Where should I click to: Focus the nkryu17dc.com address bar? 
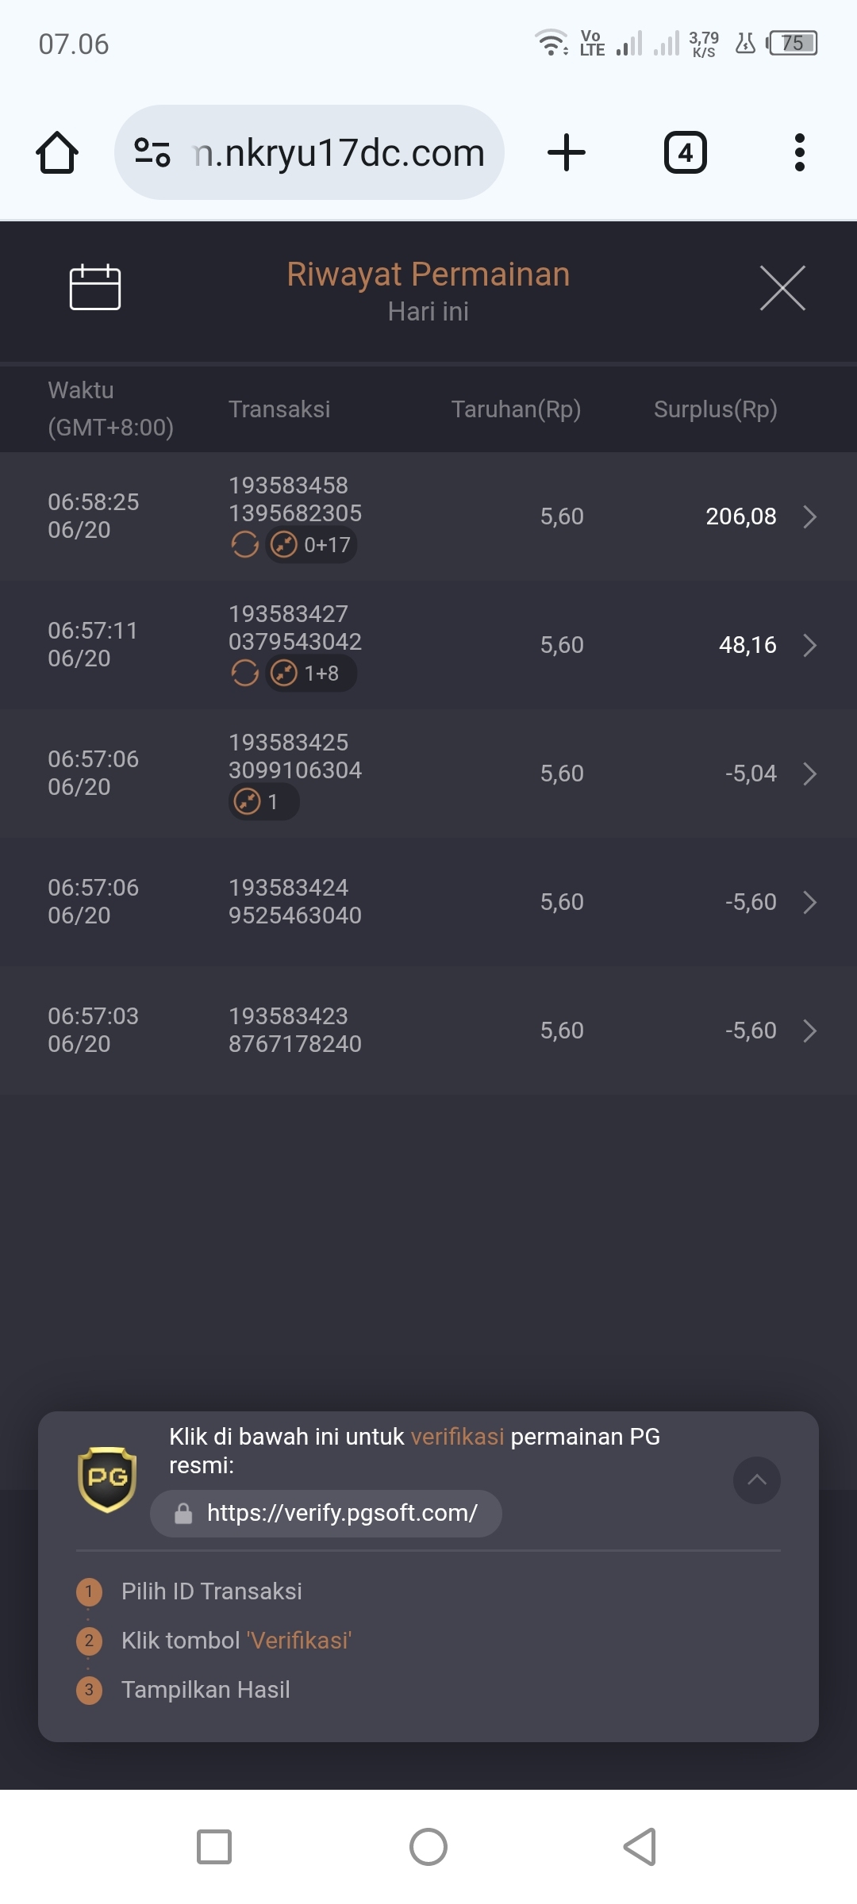pyautogui.click(x=309, y=152)
